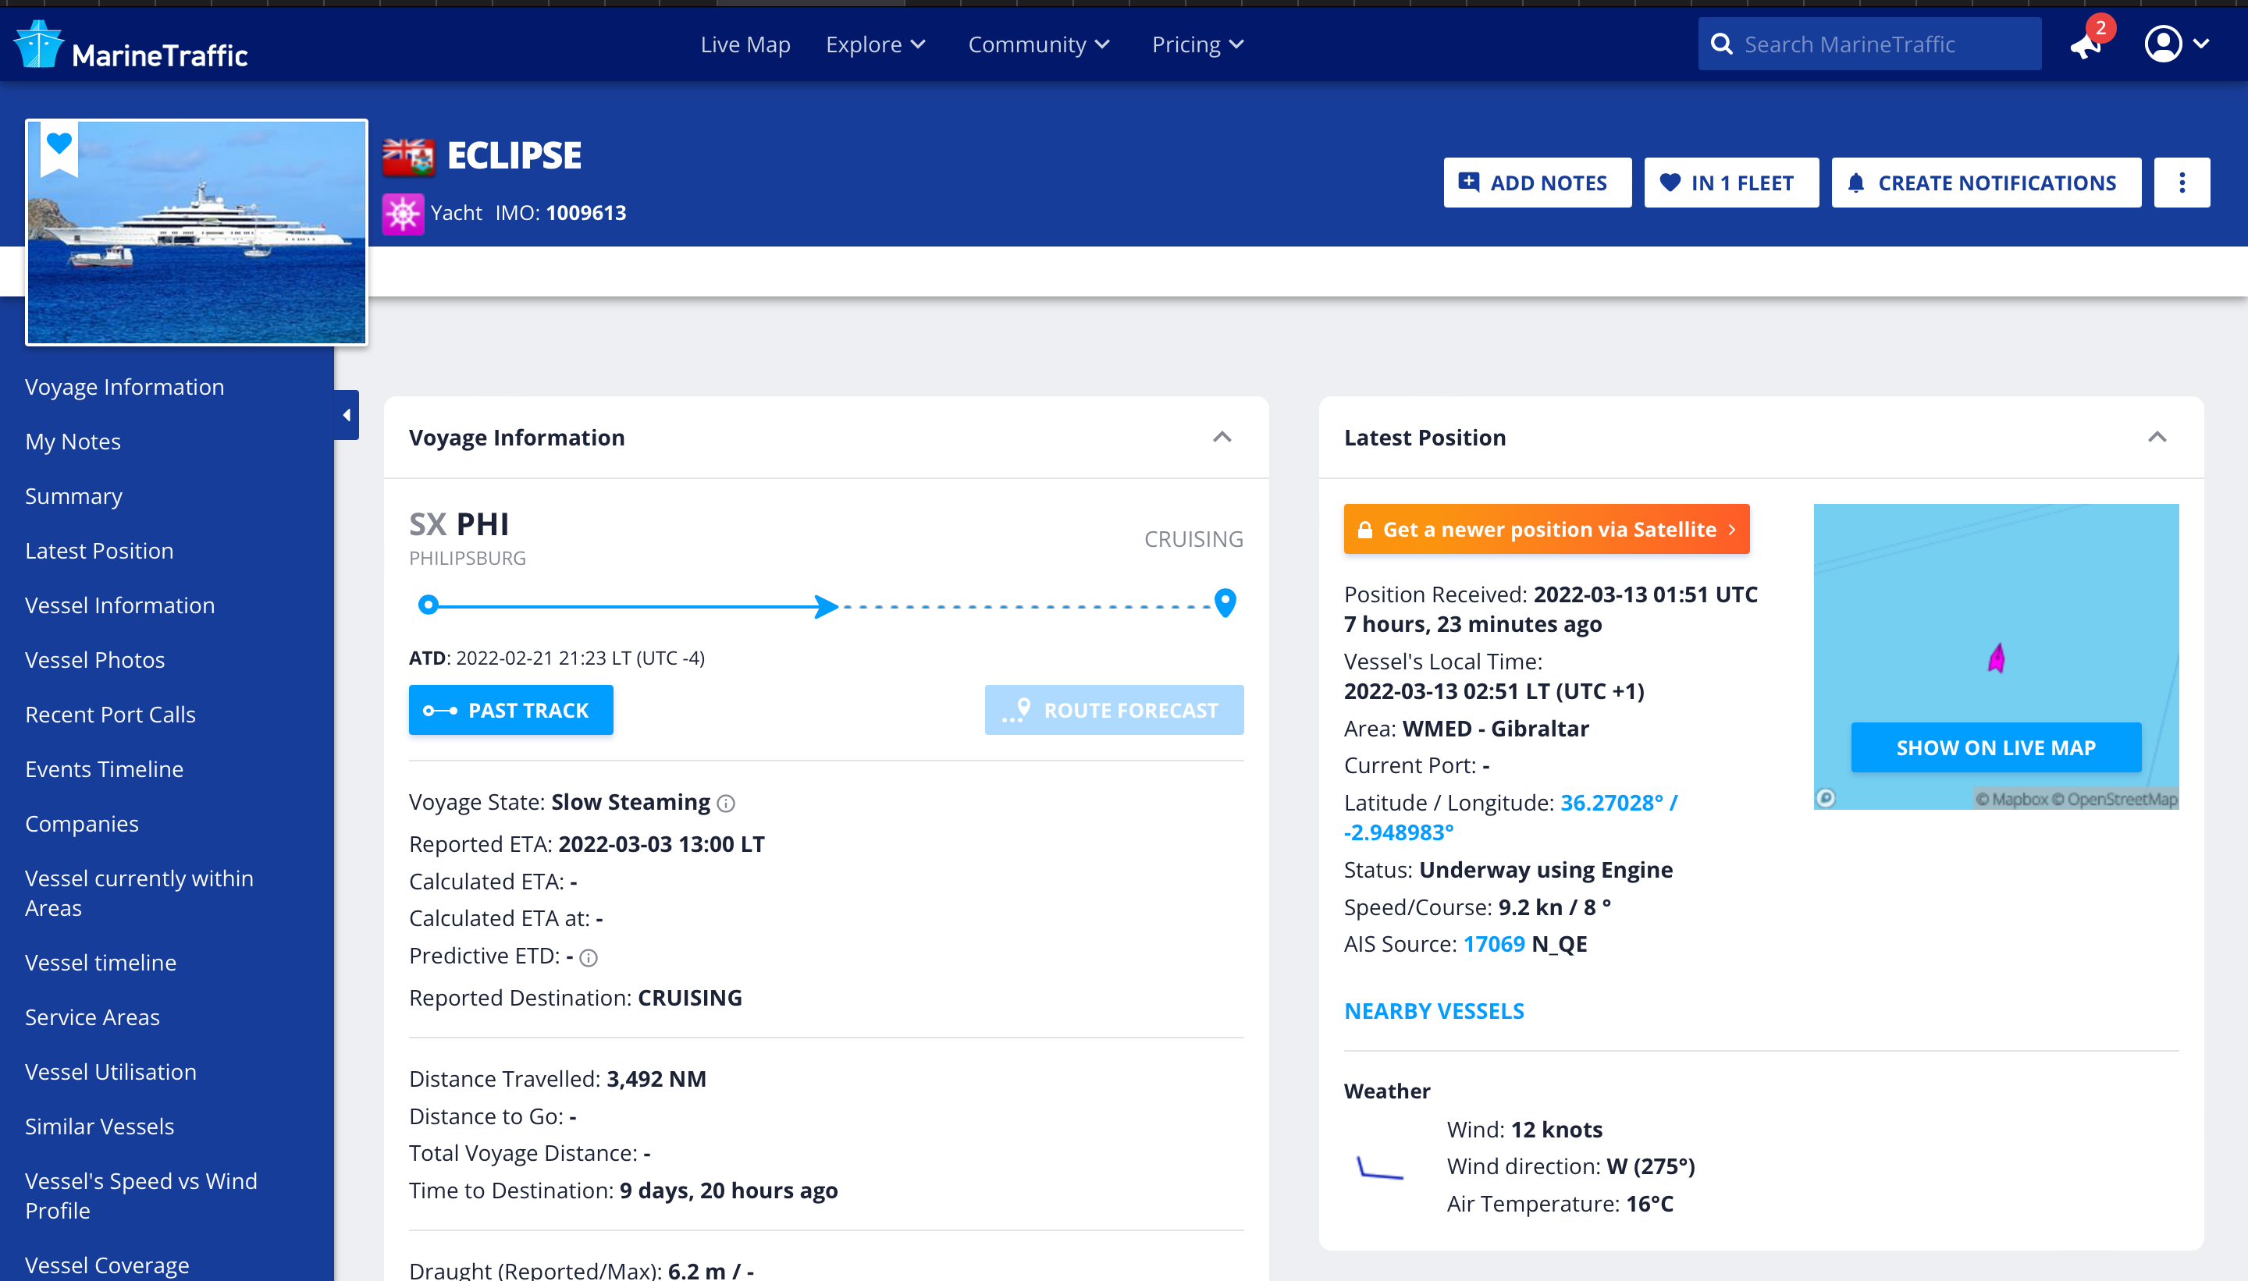Open the notifications megaphone icon
2248x1281 pixels.
click(2085, 46)
